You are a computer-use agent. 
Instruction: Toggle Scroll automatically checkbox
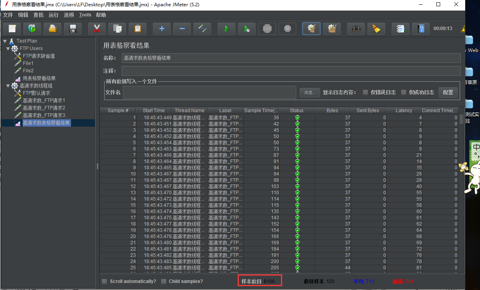click(104, 281)
